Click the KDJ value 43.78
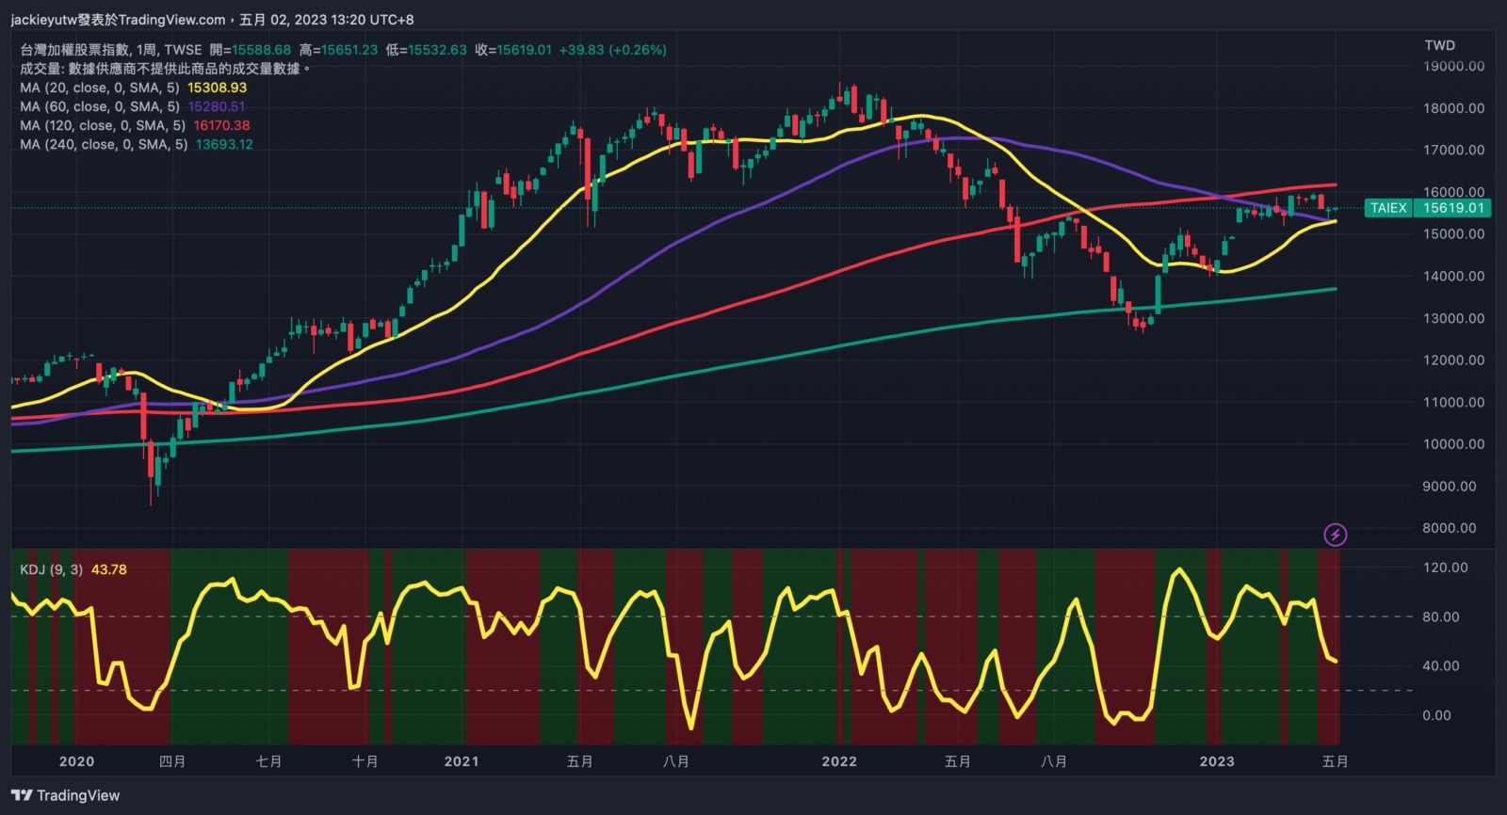The width and height of the screenshot is (1507, 815). [108, 569]
